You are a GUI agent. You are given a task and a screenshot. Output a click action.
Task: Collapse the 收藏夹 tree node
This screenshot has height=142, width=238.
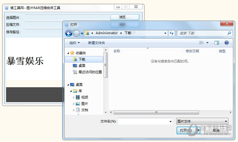click(x=68, y=53)
